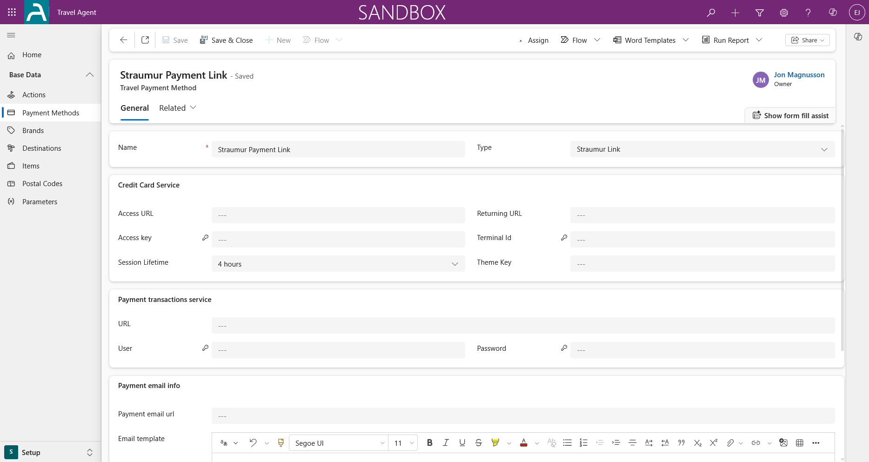This screenshot has height=462, width=869.
Task: Click Show form fill assist
Action: (x=790, y=115)
